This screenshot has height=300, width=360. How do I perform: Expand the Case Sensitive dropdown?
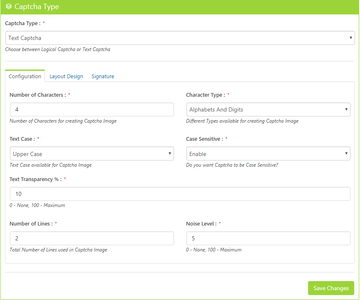268,154
